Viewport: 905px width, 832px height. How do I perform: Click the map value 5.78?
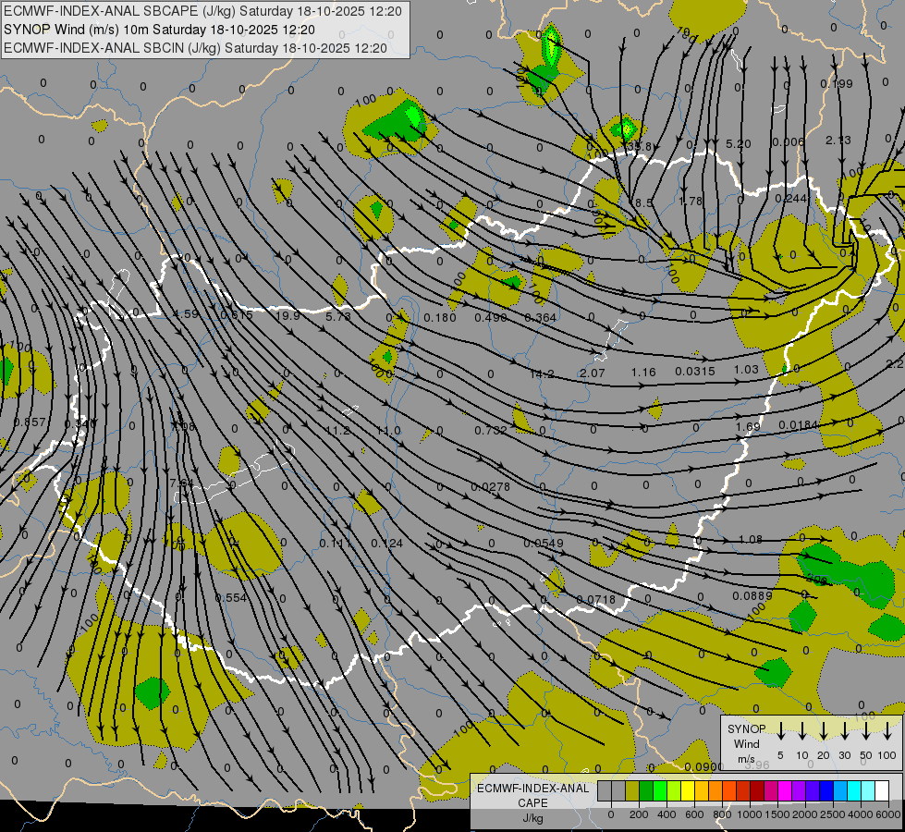click(338, 316)
